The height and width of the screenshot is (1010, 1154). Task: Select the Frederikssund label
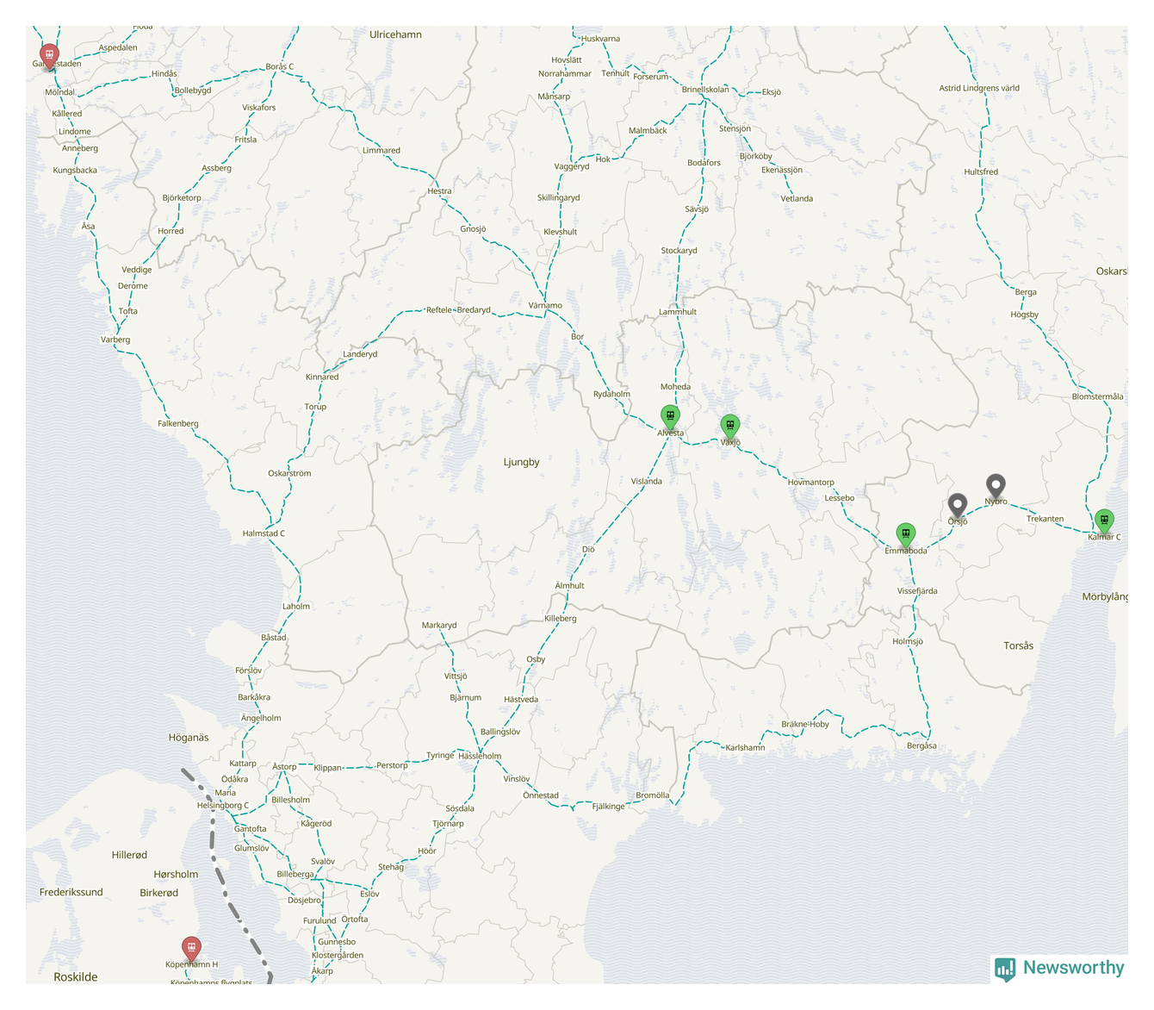tap(71, 892)
